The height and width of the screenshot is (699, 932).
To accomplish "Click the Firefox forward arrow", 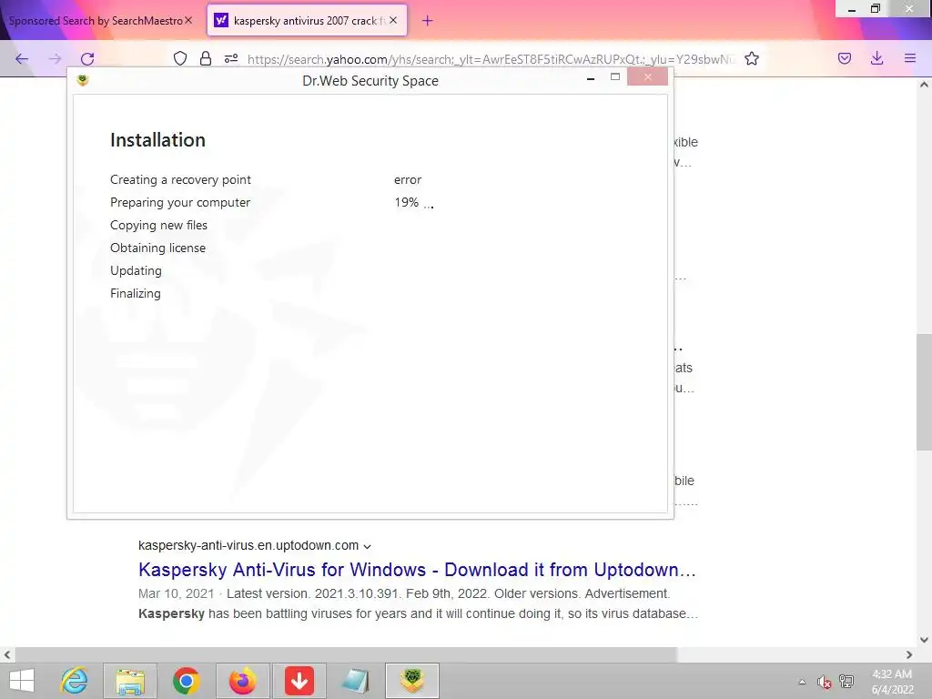I will point(55,58).
